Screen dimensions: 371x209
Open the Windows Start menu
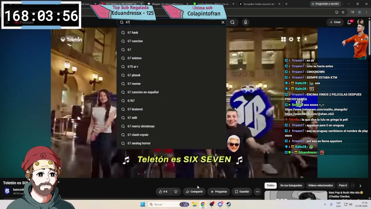143,204
